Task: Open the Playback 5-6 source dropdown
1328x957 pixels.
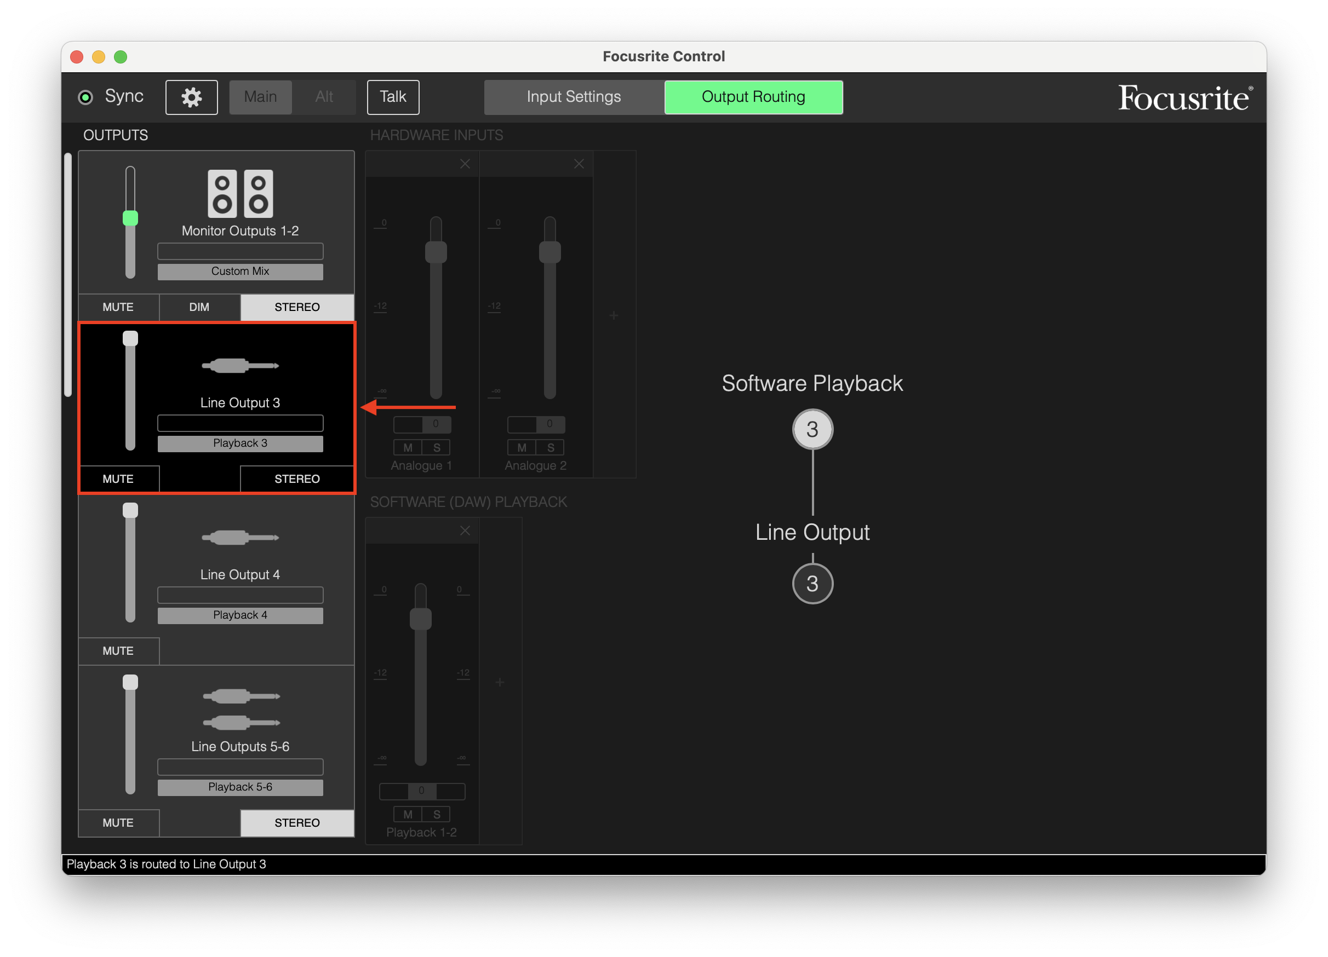Action: [240, 787]
